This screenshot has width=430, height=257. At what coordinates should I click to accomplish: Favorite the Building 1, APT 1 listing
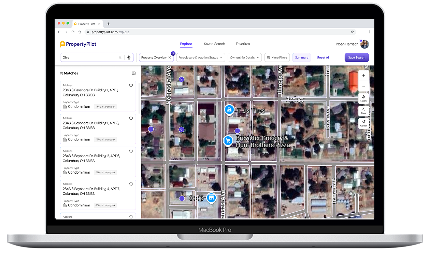coord(131,85)
